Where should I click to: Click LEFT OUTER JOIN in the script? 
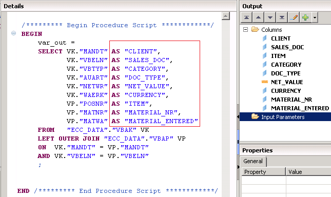[x=69, y=139]
